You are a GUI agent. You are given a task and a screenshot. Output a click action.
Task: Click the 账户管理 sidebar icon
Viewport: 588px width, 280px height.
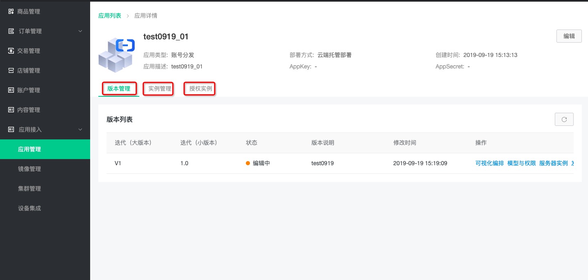11,90
